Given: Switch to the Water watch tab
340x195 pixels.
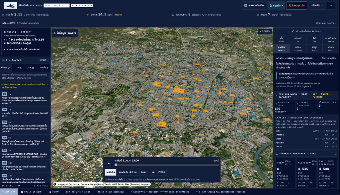Looking at the screenshot, I should coord(281,39).
